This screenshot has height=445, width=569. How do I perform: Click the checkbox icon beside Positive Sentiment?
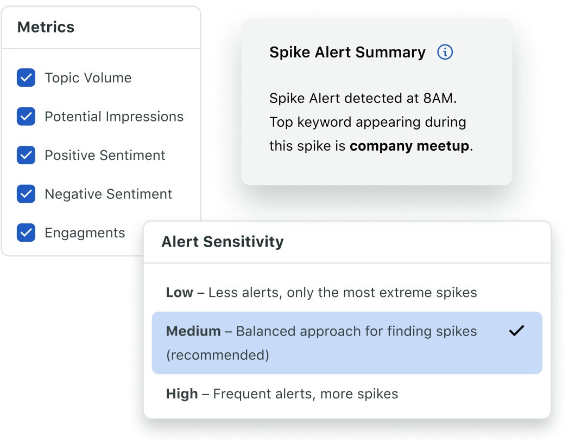point(26,156)
